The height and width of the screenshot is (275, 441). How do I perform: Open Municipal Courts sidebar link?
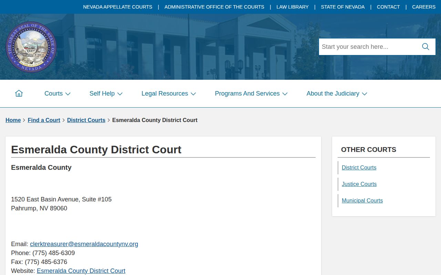point(362,200)
